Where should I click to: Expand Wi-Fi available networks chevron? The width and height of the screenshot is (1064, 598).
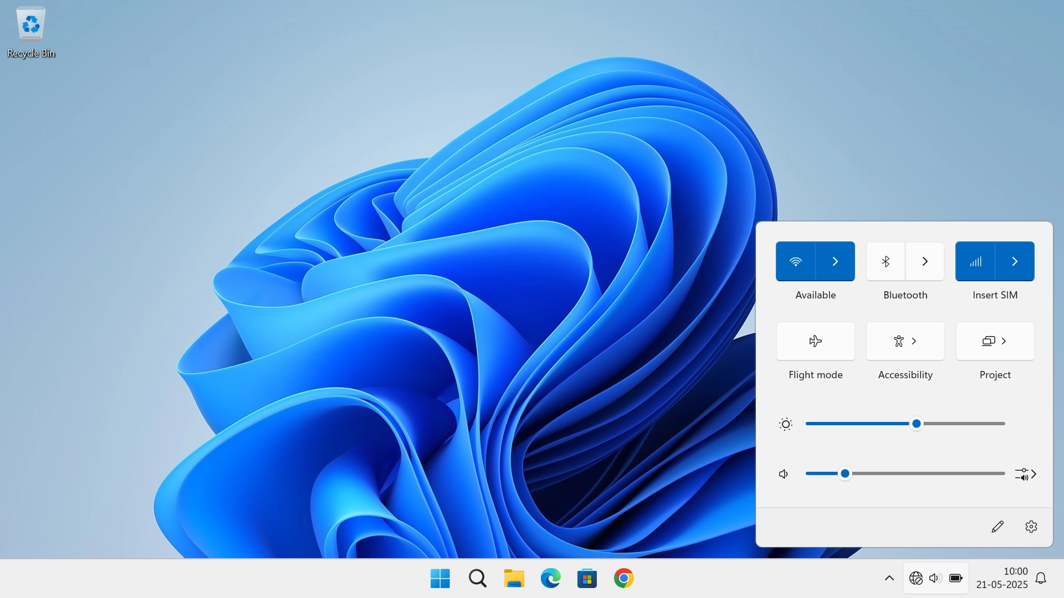tap(835, 261)
